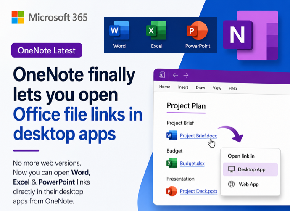The width and height of the screenshot is (290, 211).
Task: Choose Web App in Open link in menu
Action: [250, 184]
